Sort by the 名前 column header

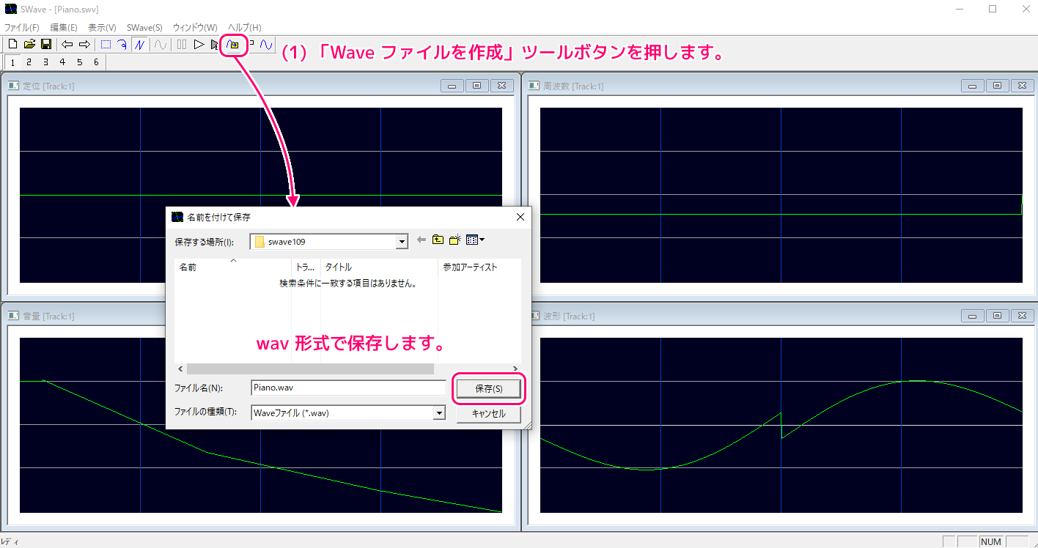[x=233, y=267]
